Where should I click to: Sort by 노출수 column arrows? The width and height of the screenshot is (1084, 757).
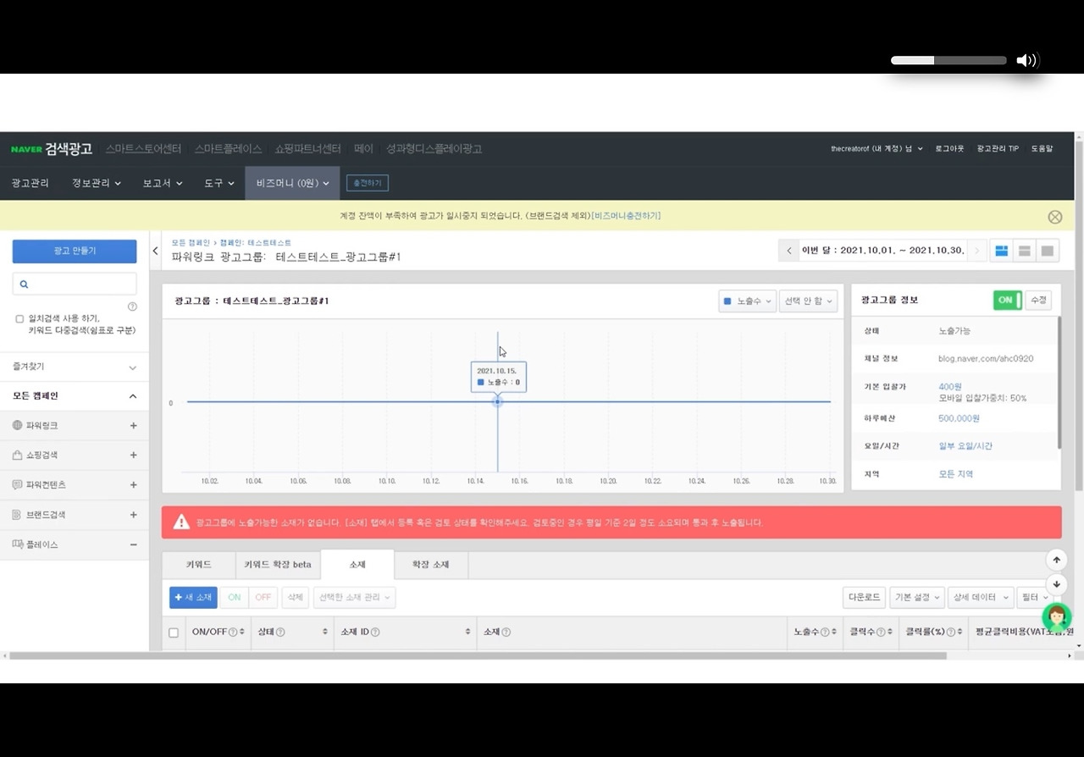point(836,633)
